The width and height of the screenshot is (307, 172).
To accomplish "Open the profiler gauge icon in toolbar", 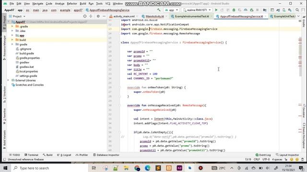I will click(246, 10).
